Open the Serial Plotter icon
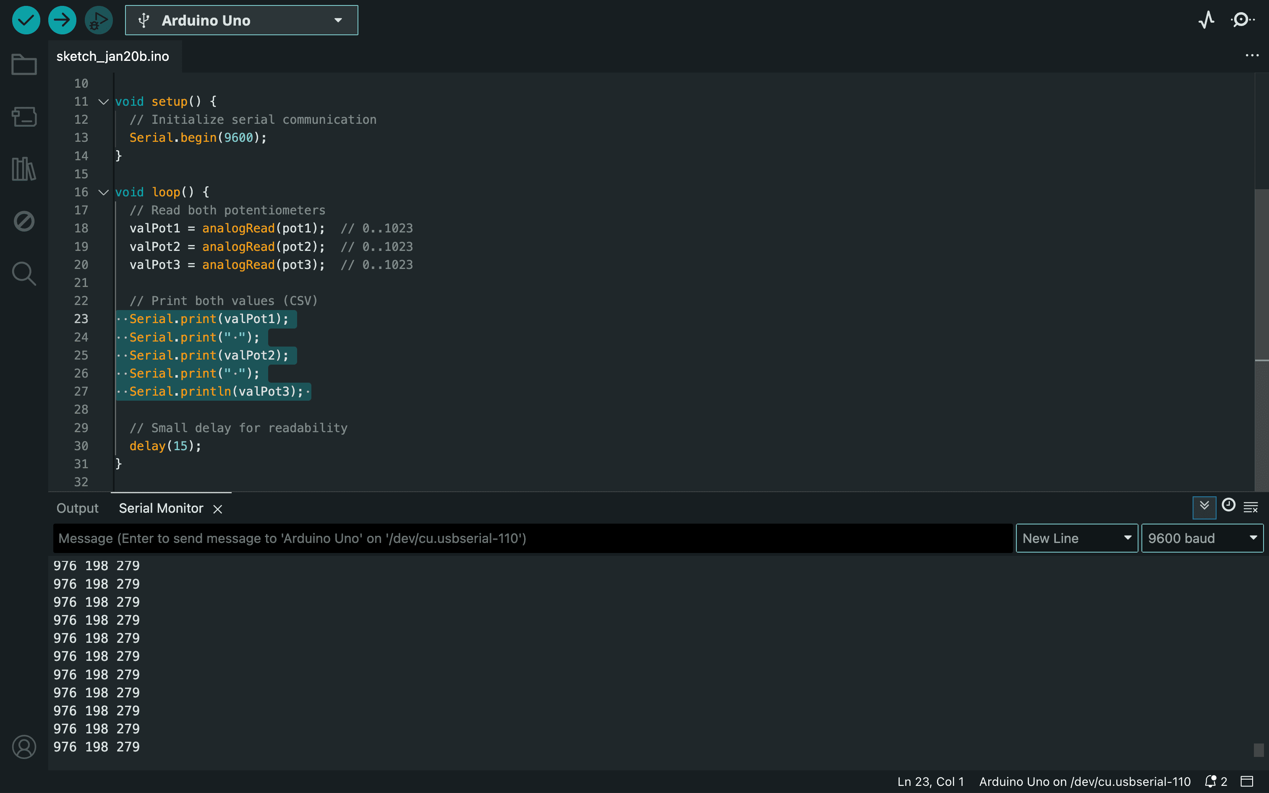 coord(1206,21)
